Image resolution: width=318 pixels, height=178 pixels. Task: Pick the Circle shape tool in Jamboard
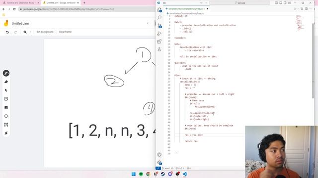click(x=6, y=116)
